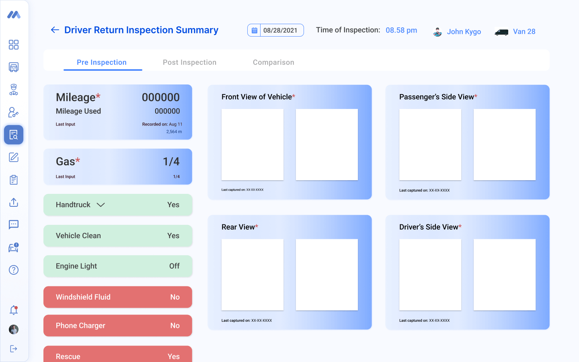Expand the Handtruck dropdown chevron
The height and width of the screenshot is (362, 579).
(x=101, y=205)
